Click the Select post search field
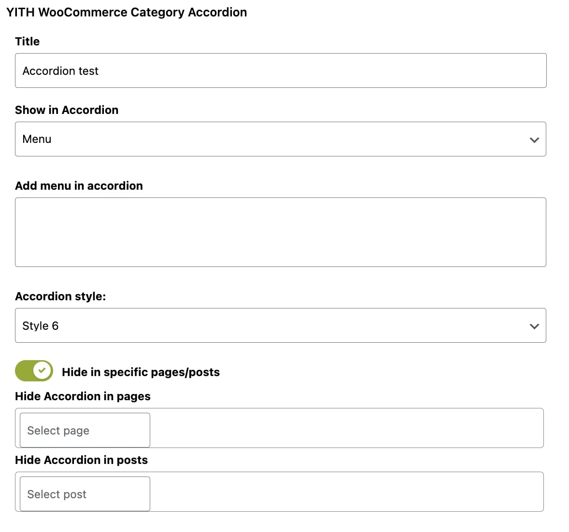Viewport: 569px width, 532px height. click(x=85, y=494)
